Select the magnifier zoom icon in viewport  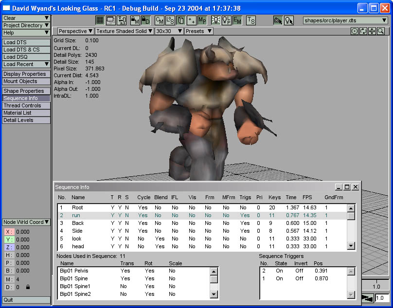coord(381,31)
